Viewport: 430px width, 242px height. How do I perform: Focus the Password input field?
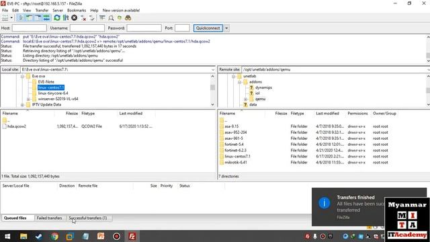[x=144, y=28]
